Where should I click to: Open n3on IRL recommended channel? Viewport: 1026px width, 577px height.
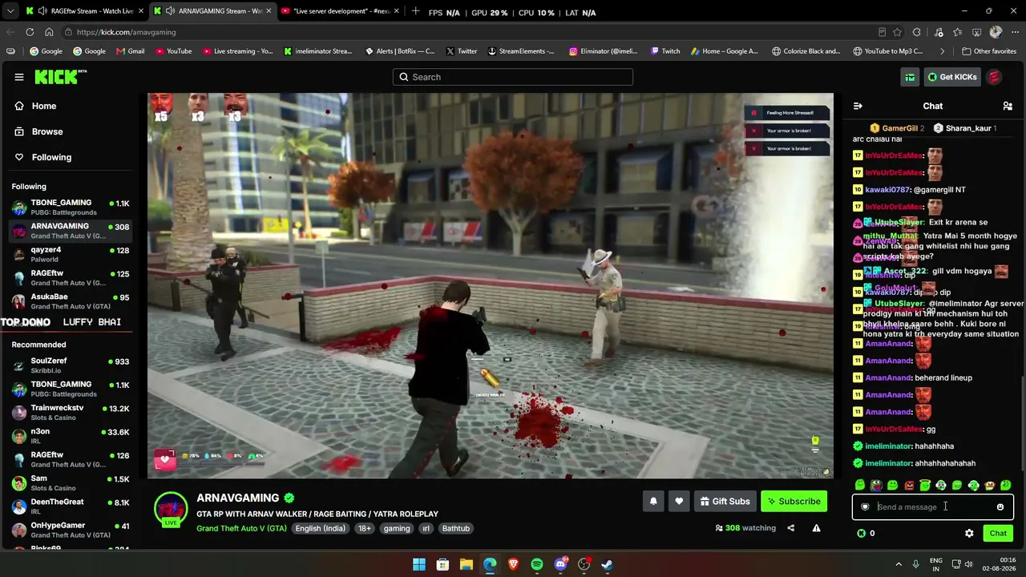click(71, 436)
